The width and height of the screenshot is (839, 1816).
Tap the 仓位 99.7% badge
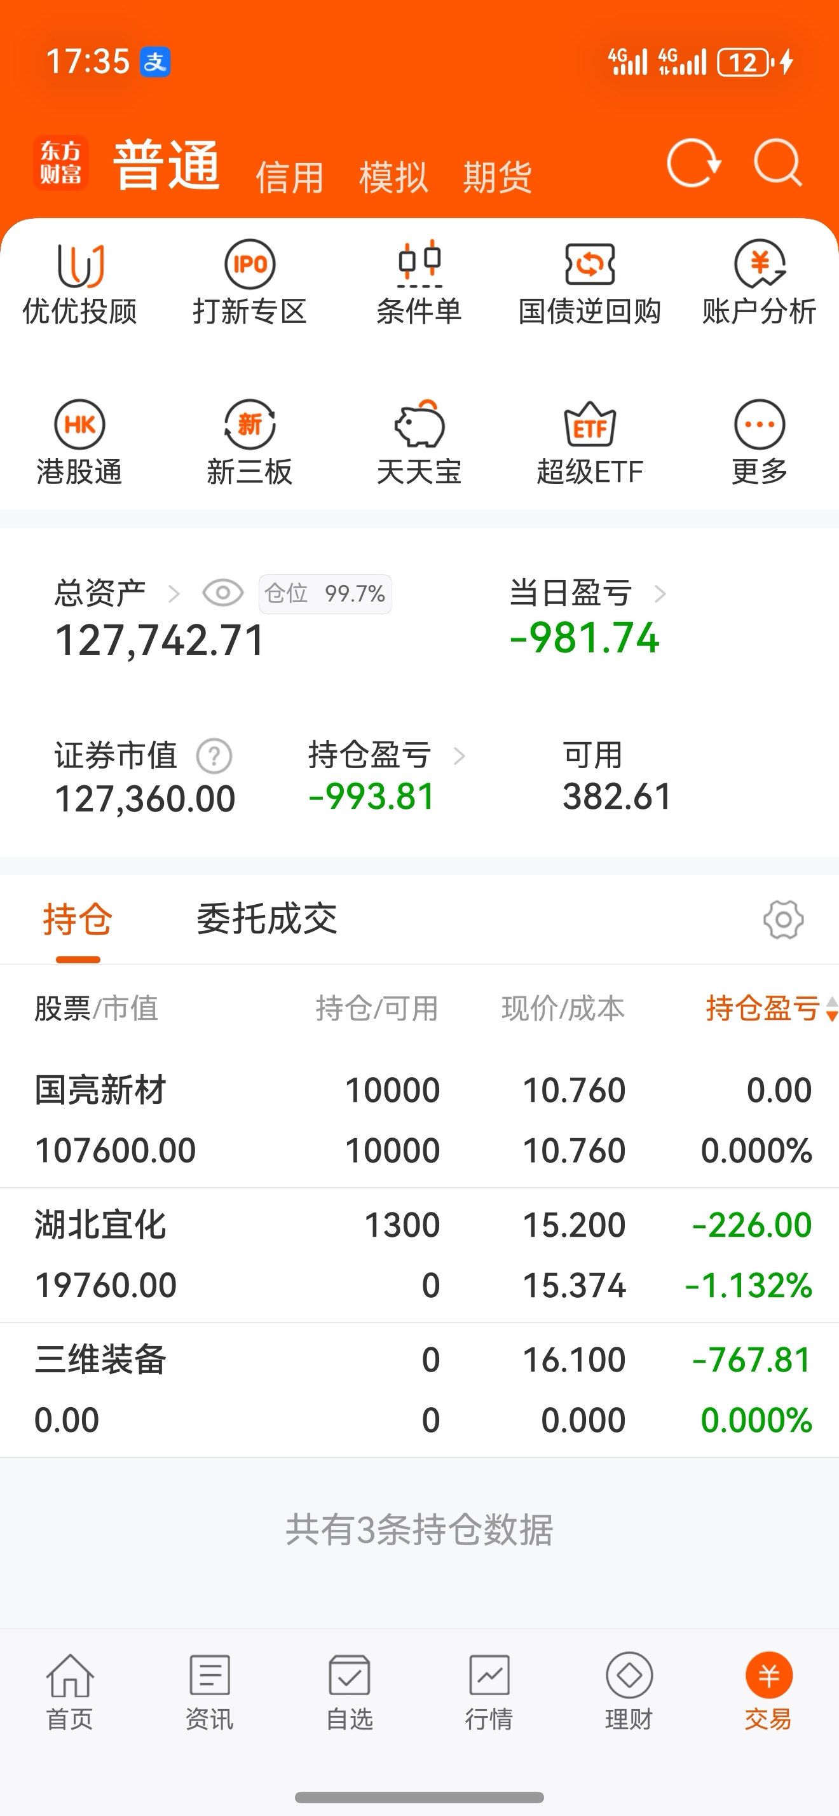(x=325, y=594)
